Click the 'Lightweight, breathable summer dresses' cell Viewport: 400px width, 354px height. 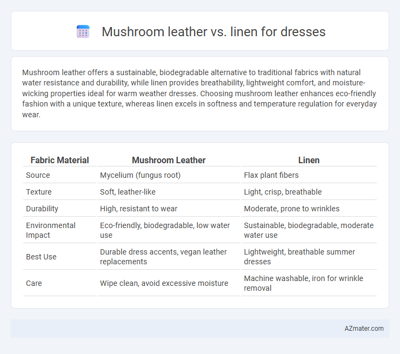click(299, 257)
